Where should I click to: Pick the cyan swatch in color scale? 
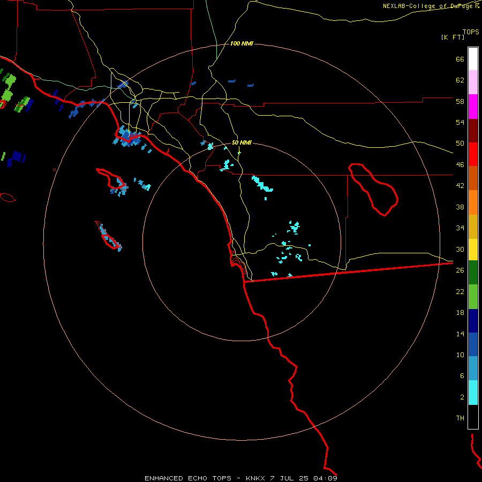pyautogui.click(x=473, y=393)
